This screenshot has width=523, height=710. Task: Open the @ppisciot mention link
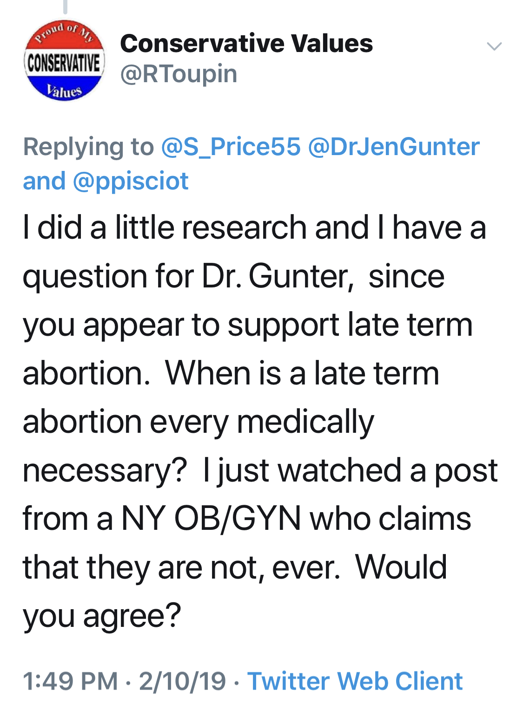pos(131,181)
